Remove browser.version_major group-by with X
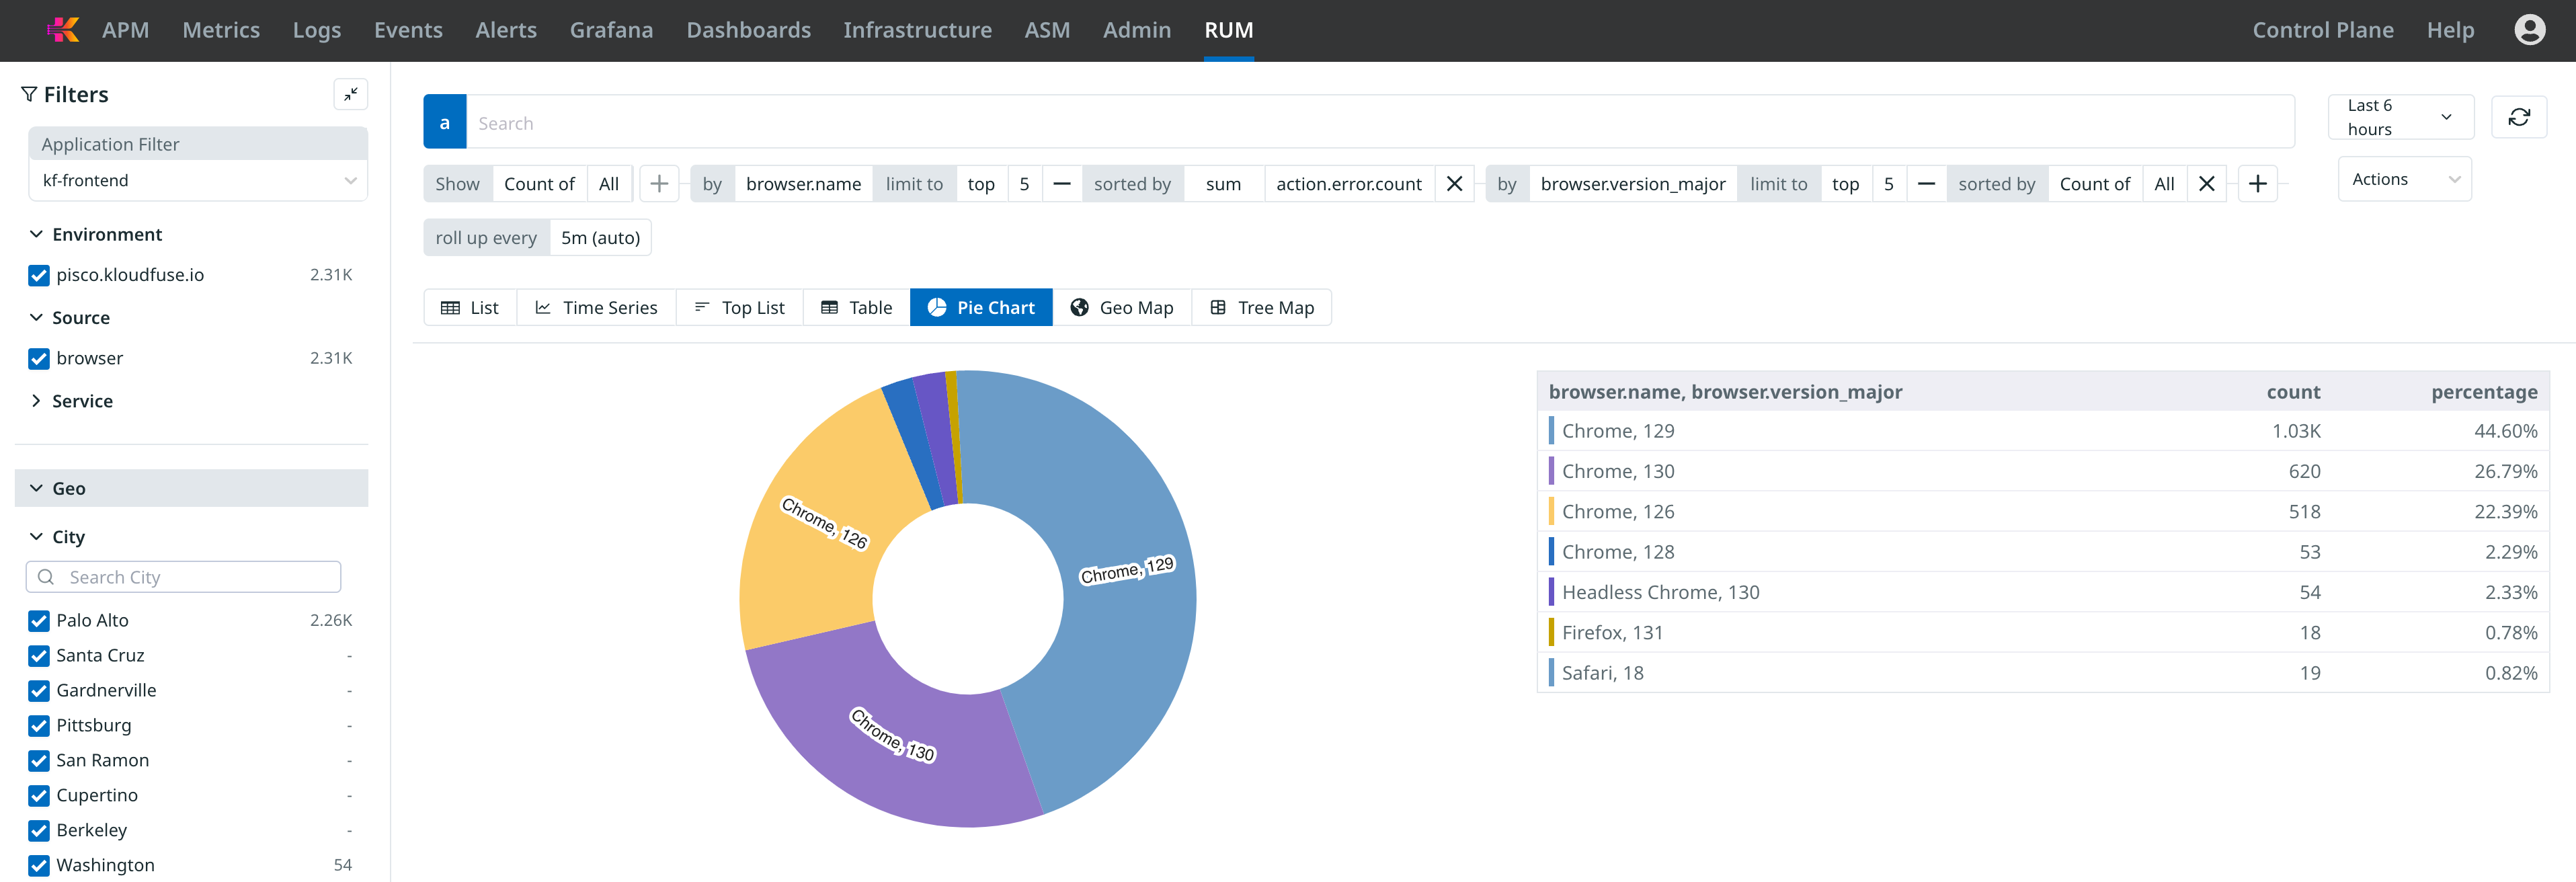This screenshot has height=882, width=2576. click(x=2206, y=184)
